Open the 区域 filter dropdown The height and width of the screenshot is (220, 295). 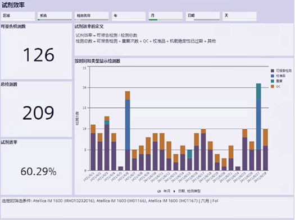[x=18, y=16]
